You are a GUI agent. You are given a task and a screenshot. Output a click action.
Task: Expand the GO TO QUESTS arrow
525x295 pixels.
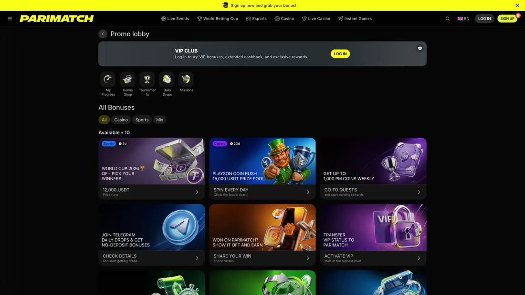click(x=419, y=192)
